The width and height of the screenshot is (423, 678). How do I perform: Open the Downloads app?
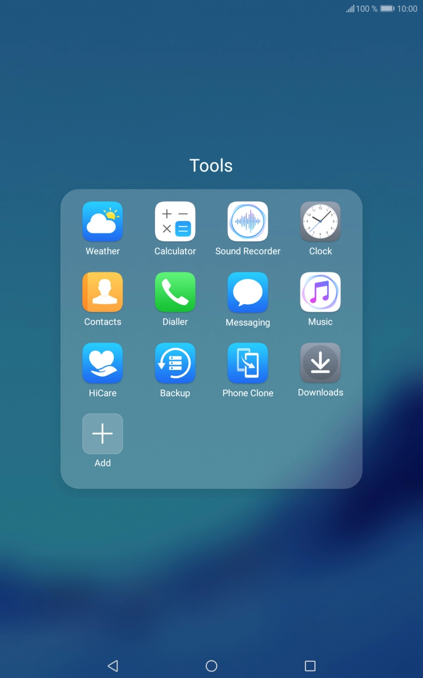[x=320, y=363]
